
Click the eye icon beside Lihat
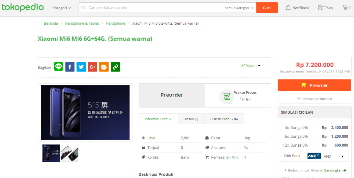[x=143, y=138]
